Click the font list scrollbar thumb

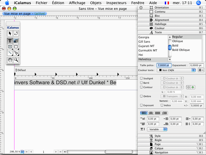tap(170, 48)
